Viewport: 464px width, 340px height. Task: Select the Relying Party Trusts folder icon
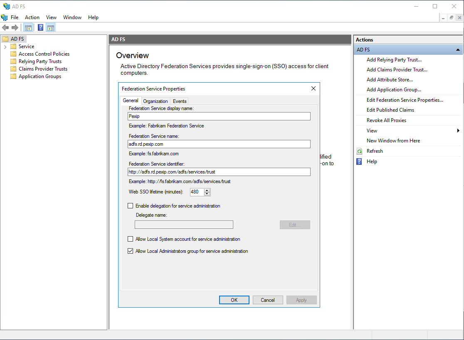pyautogui.click(x=13, y=61)
